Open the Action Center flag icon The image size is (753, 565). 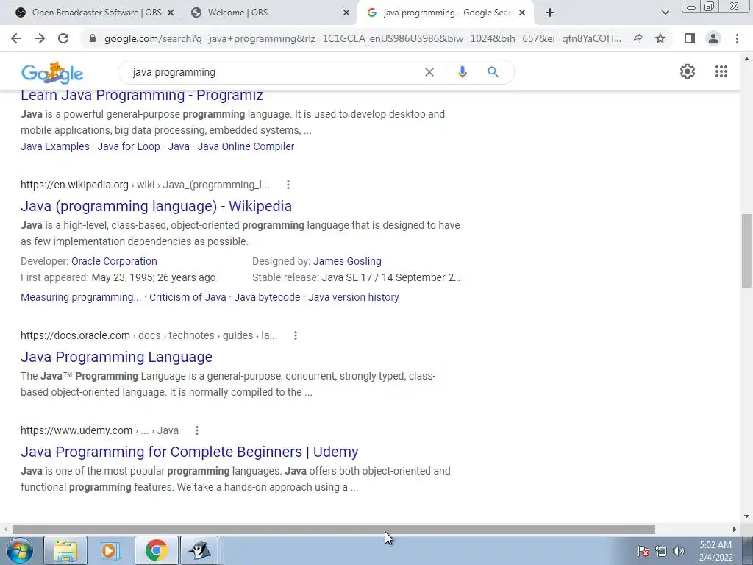click(x=643, y=551)
